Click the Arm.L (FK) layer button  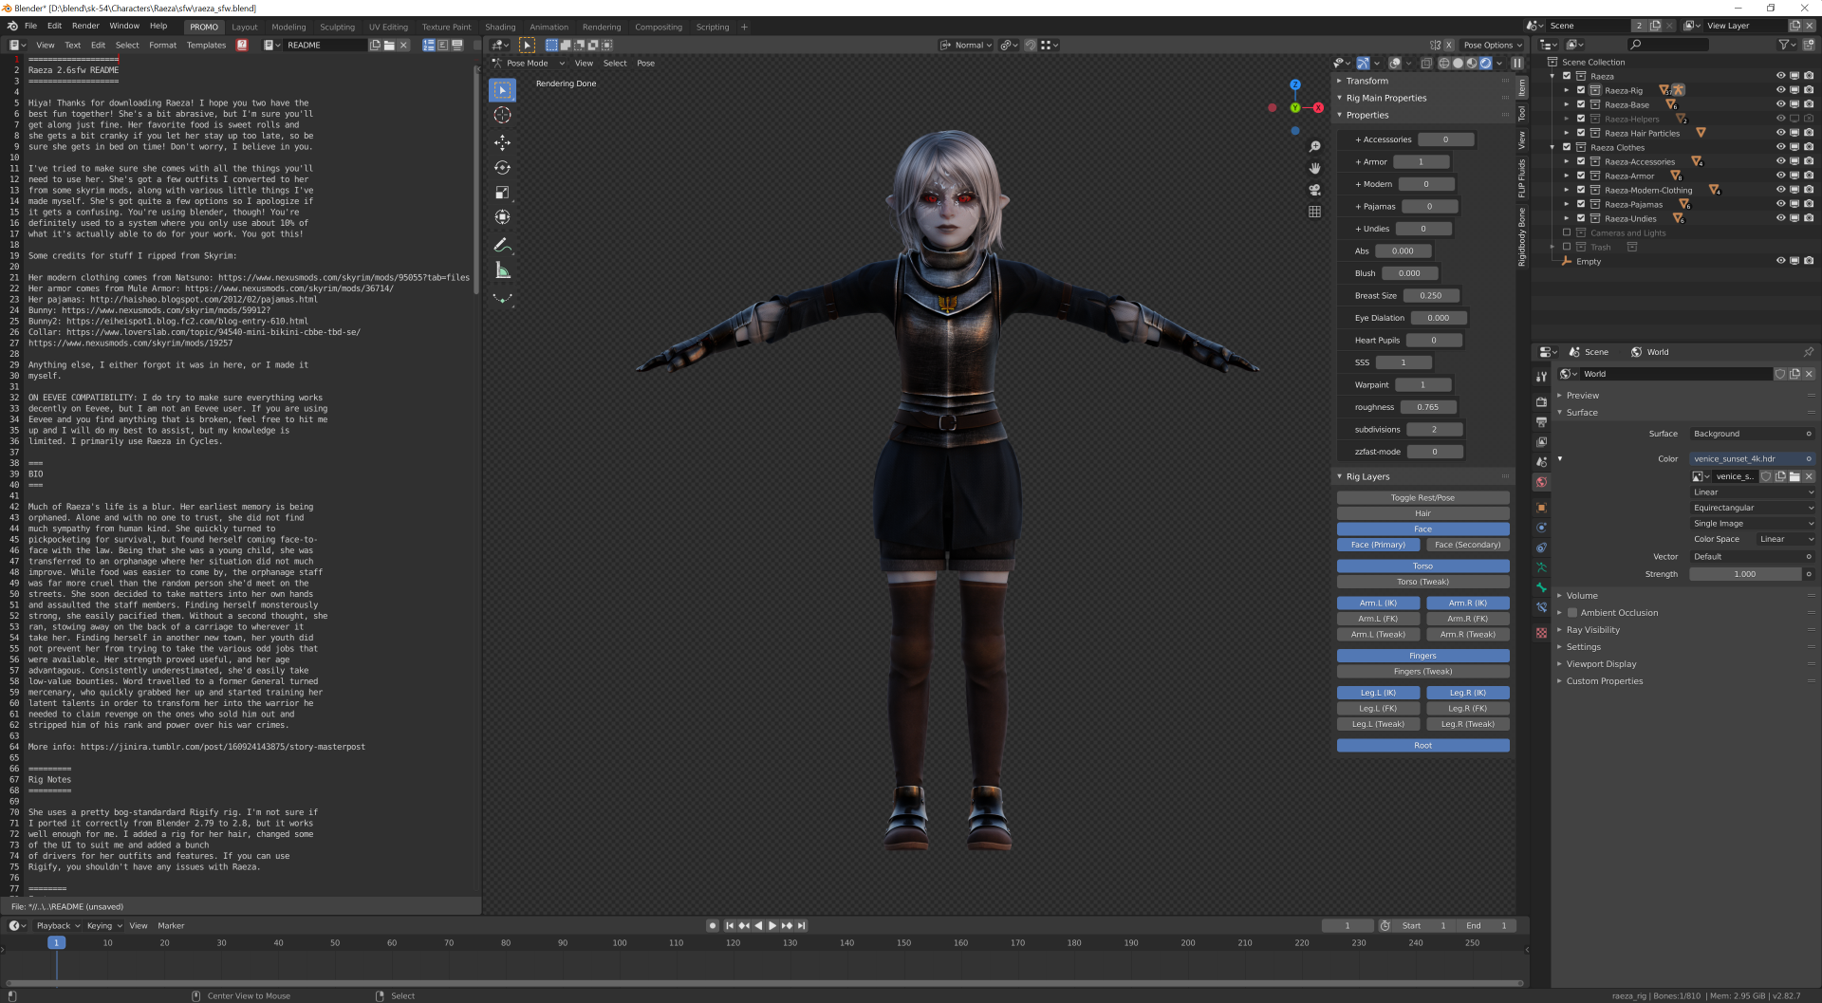coord(1378,619)
